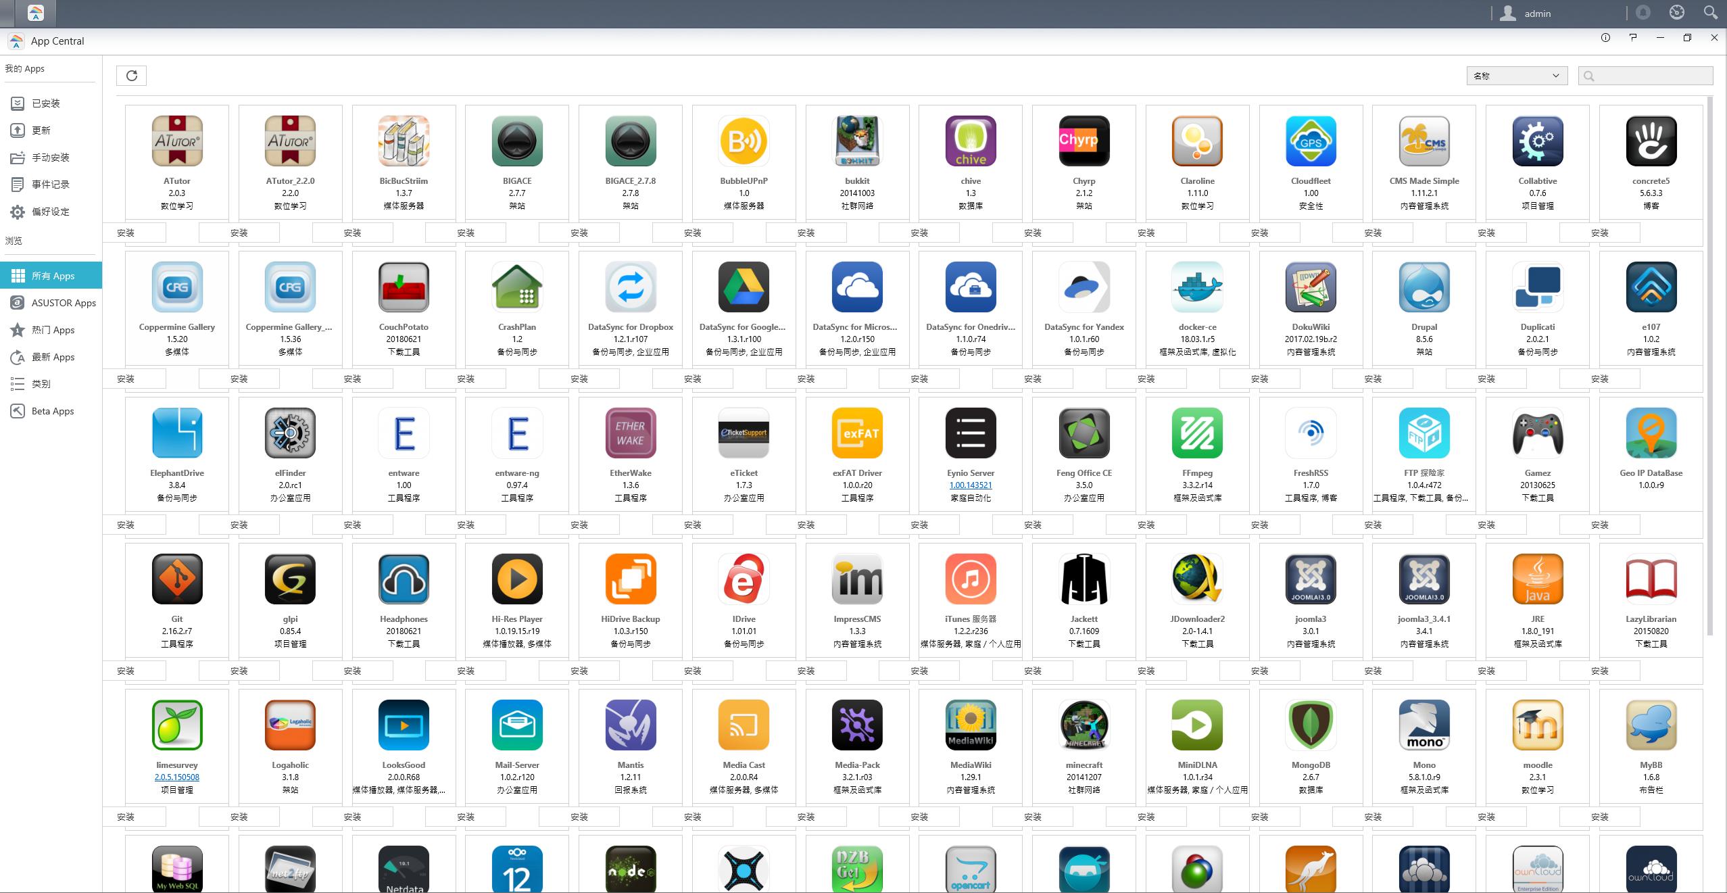Open 已安装 in sidebar
This screenshot has height=893, width=1727.
46,103
